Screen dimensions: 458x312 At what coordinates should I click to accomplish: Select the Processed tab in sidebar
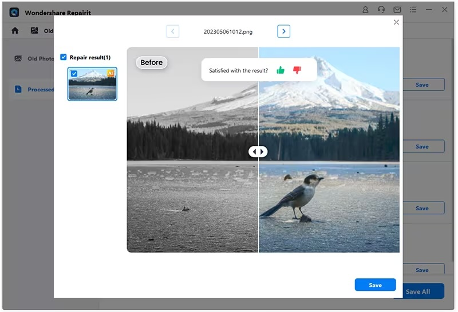pos(34,89)
